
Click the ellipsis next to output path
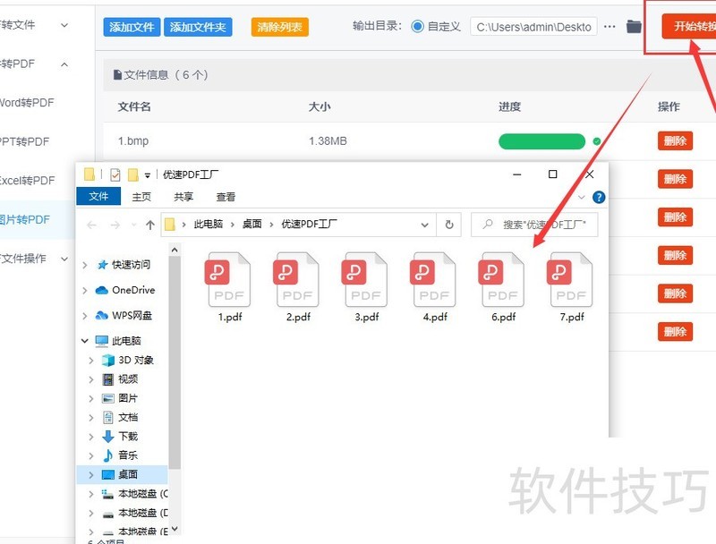point(610,27)
